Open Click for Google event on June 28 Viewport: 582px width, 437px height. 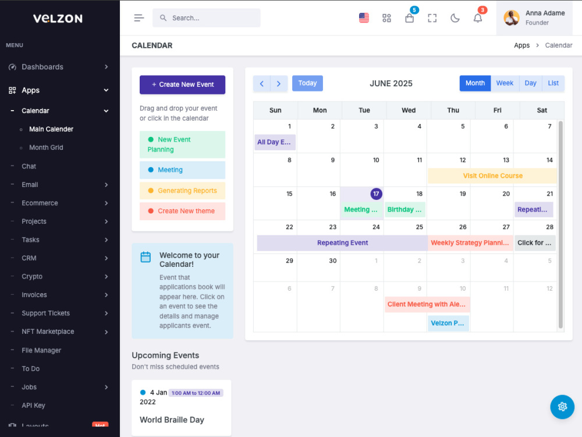coord(535,243)
